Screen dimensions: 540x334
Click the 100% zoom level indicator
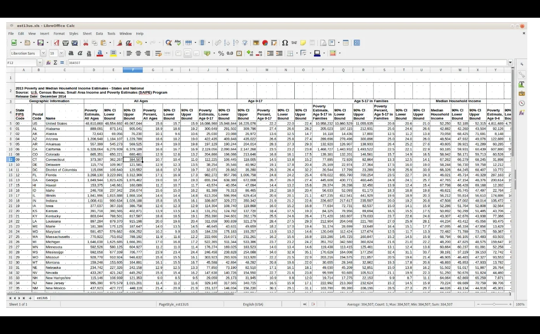tap(520, 304)
